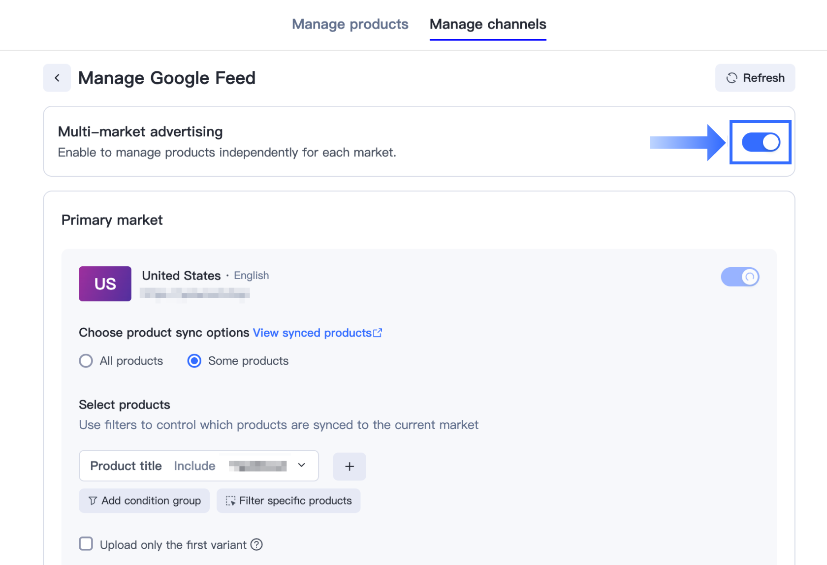This screenshot has width=827, height=565.
Task: Toggle Multi-market advertising switch
Action: click(x=761, y=142)
